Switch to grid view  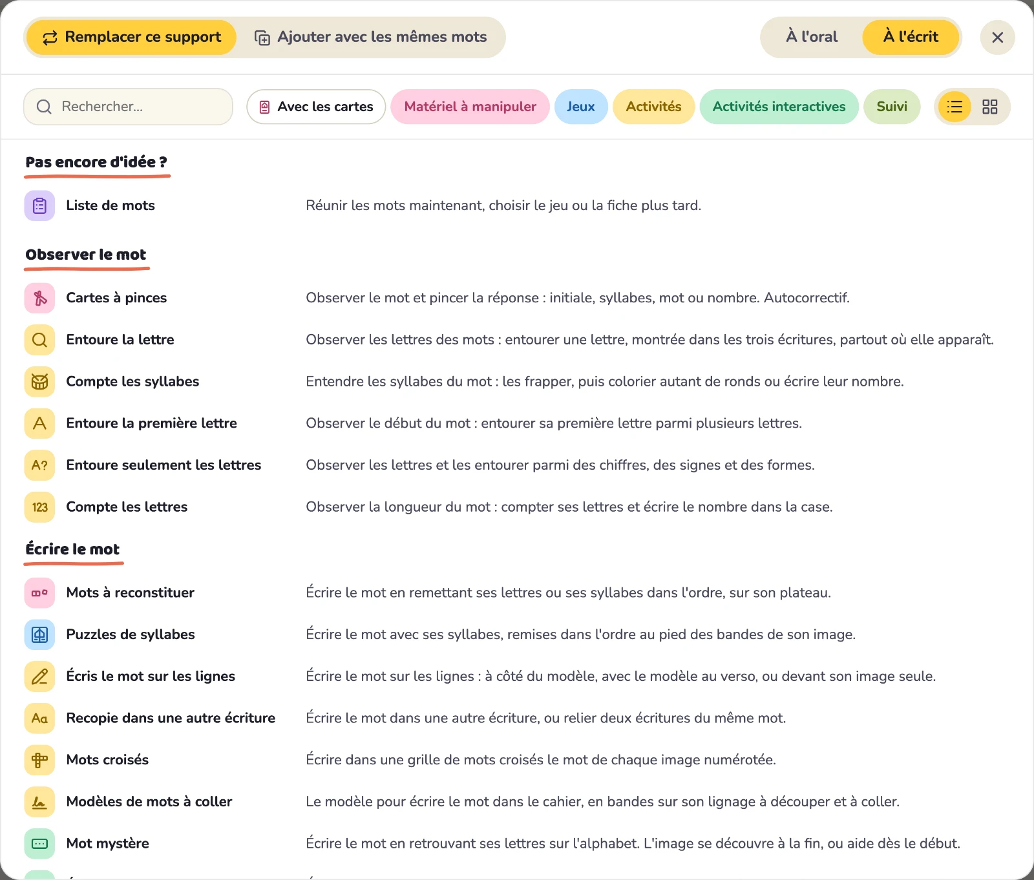click(x=989, y=107)
